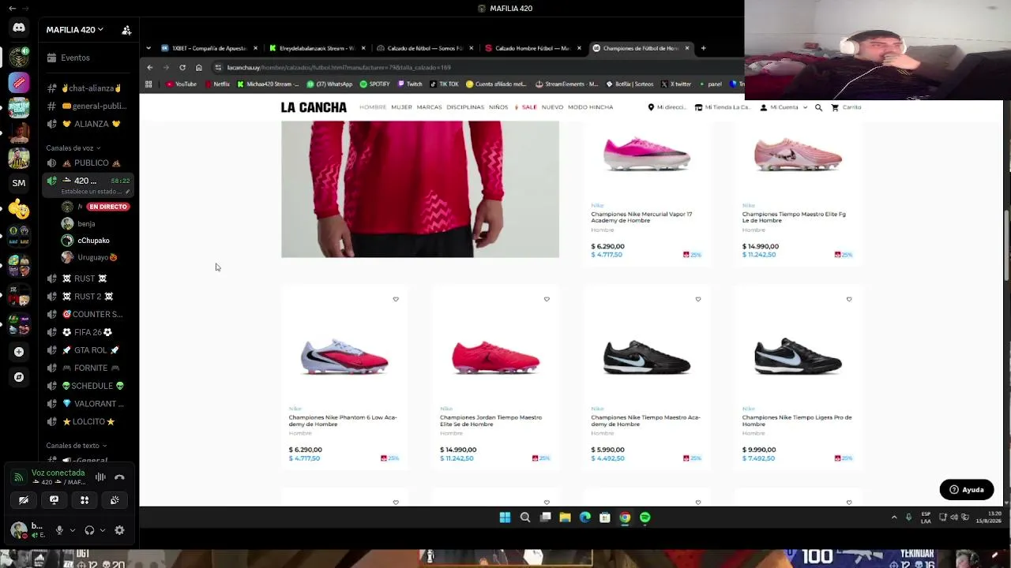Favorite the Nike Tiempo Maestro Academy shoe
This screenshot has height=568, width=1011.
click(x=697, y=300)
